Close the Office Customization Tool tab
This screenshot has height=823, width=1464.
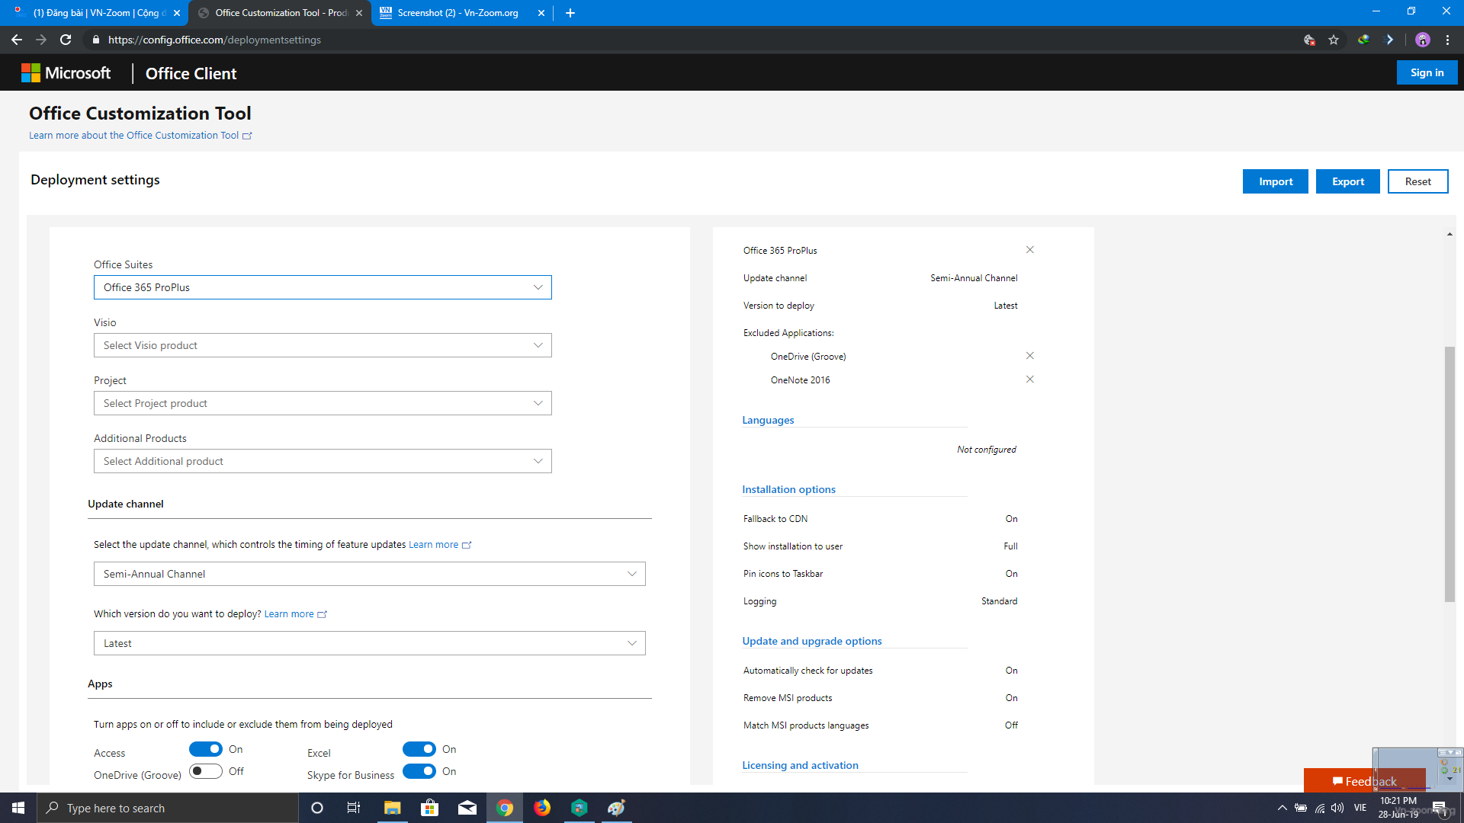click(359, 13)
